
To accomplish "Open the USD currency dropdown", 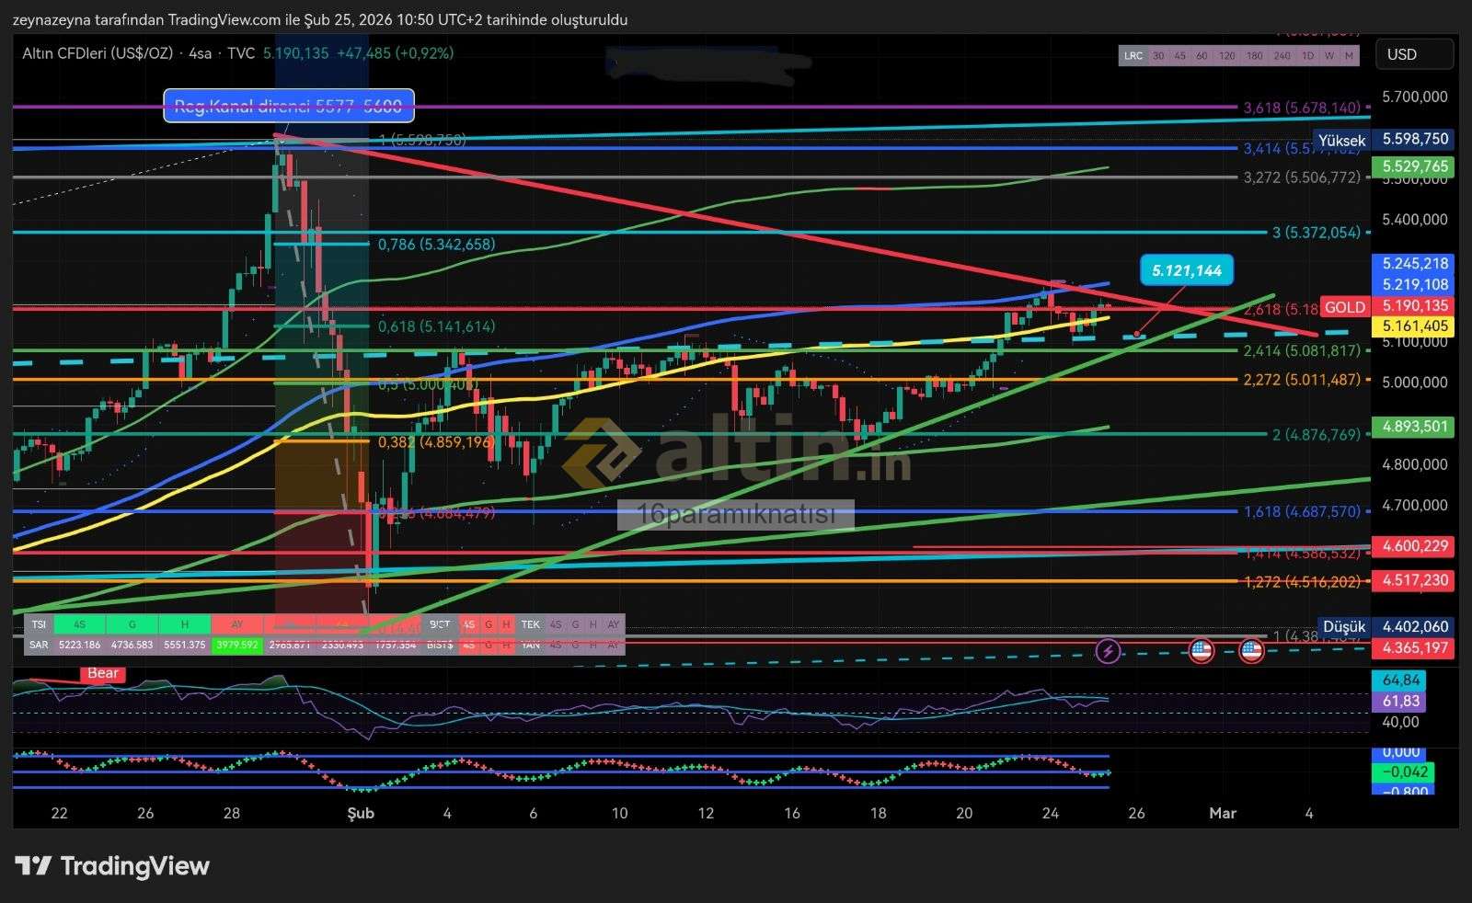I will coord(1413,54).
